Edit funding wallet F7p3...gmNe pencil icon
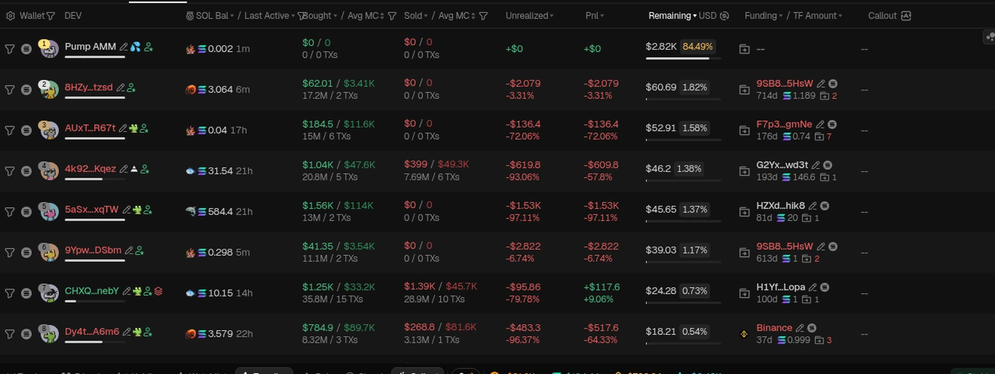This screenshot has width=995, height=374. click(x=820, y=124)
